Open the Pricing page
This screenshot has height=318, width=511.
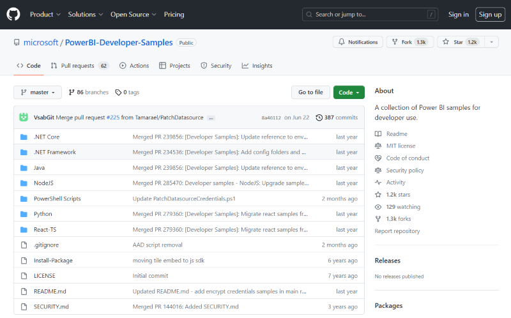pyautogui.click(x=174, y=14)
